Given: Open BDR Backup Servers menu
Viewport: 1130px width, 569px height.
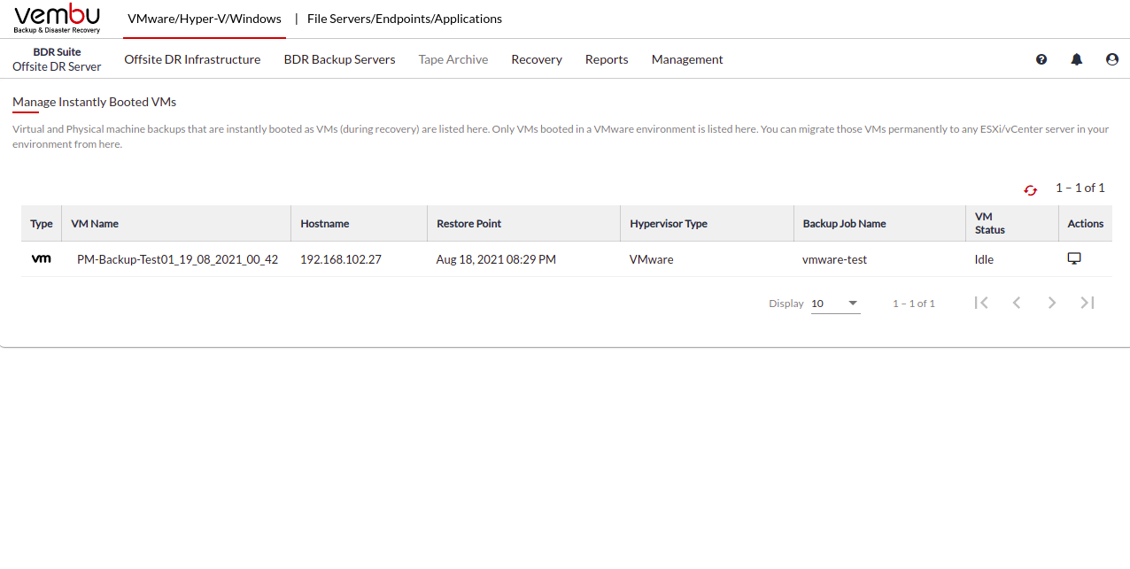Looking at the screenshot, I should coord(339,59).
